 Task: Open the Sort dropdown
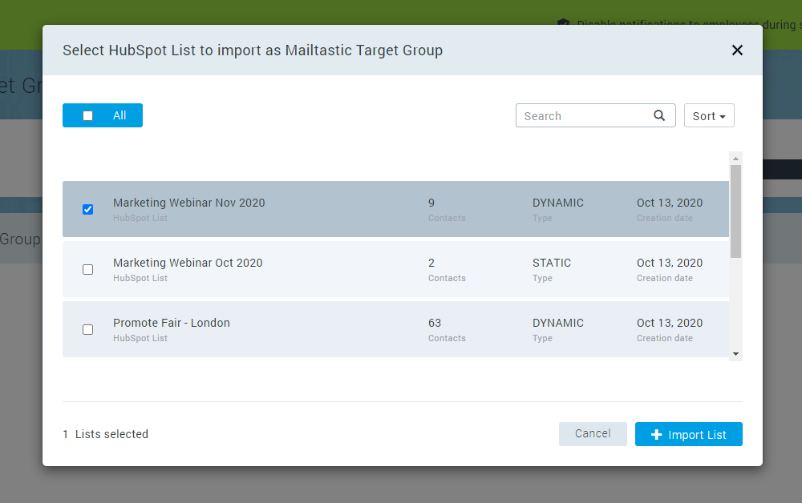(x=709, y=115)
